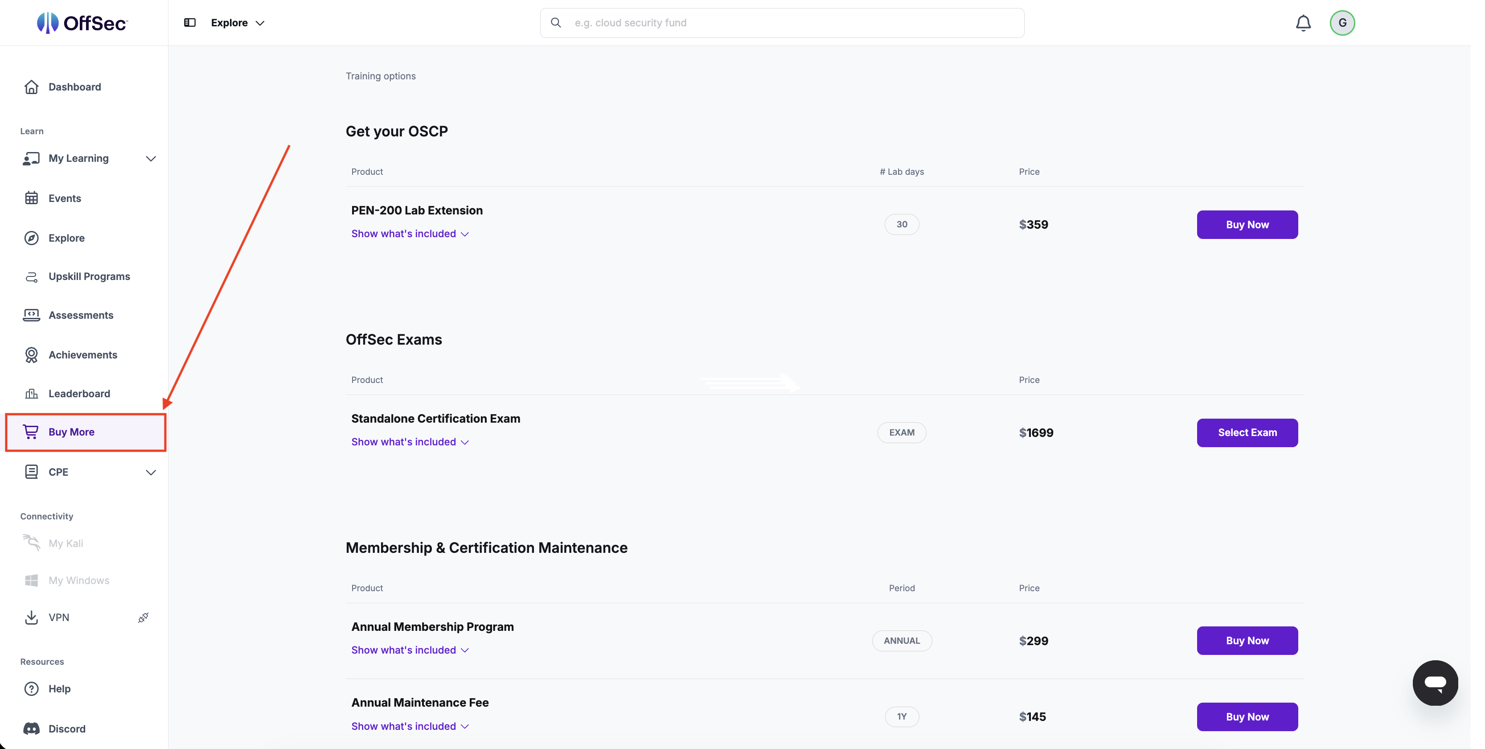Click the Standalone Certification Exam title
The image size is (1485, 749).
(x=436, y=419)
